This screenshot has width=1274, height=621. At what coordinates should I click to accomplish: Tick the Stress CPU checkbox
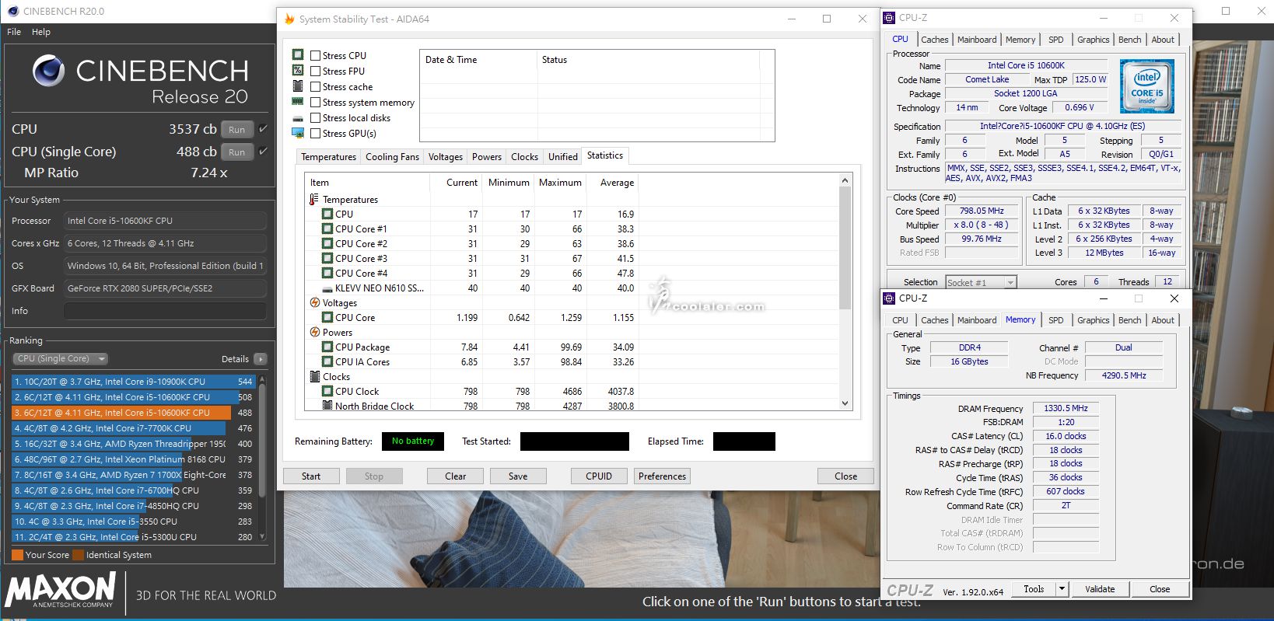tap(315, 56)
